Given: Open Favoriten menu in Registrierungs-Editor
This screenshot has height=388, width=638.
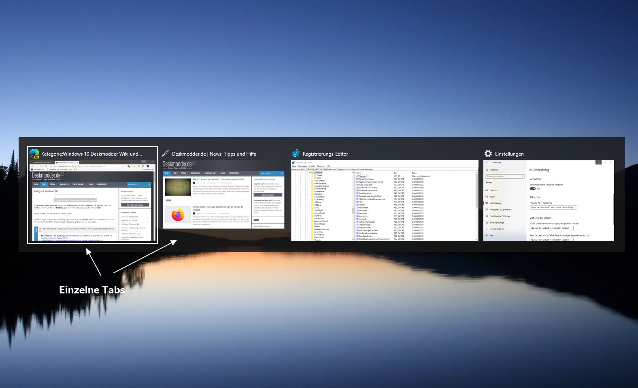Looking at the screenshot, I should tap(321, 166).
